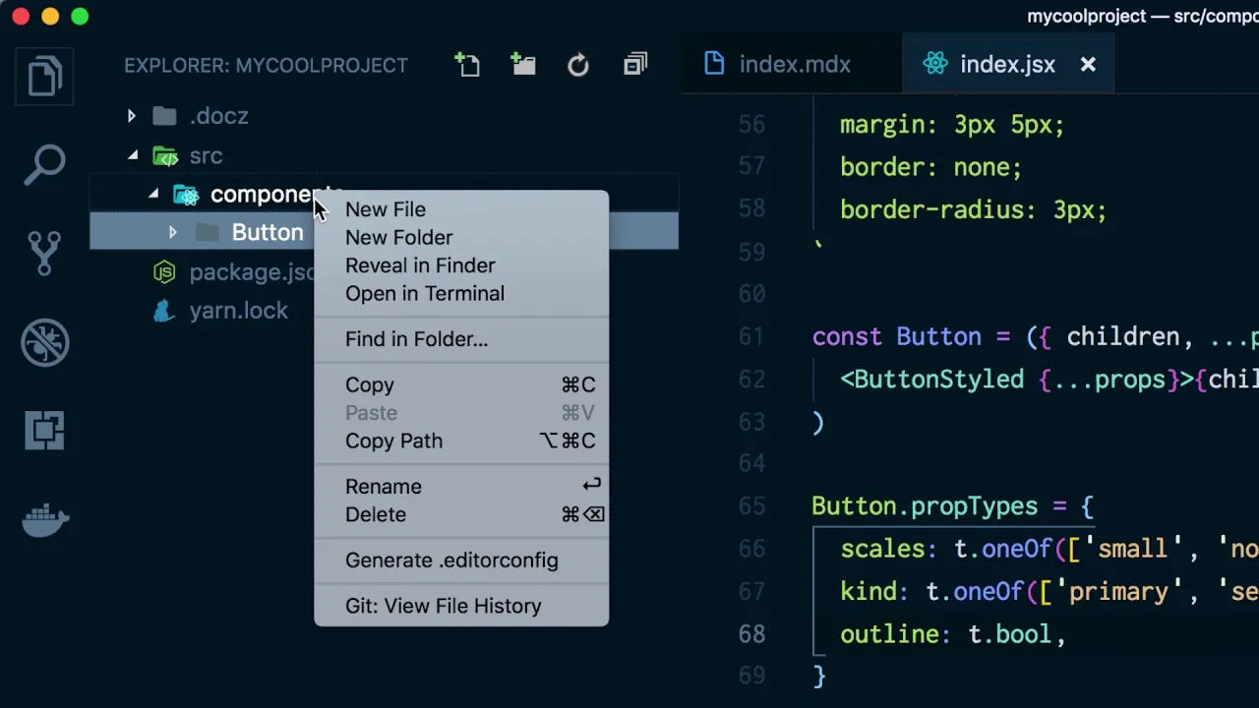Expand the .docz folder
1259x708 pixels.
tap(131, 116)
